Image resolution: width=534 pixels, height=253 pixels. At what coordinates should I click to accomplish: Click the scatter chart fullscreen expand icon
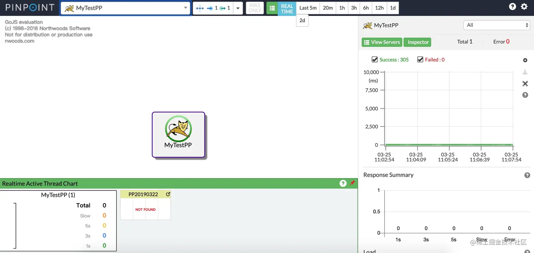coord(525,84)
